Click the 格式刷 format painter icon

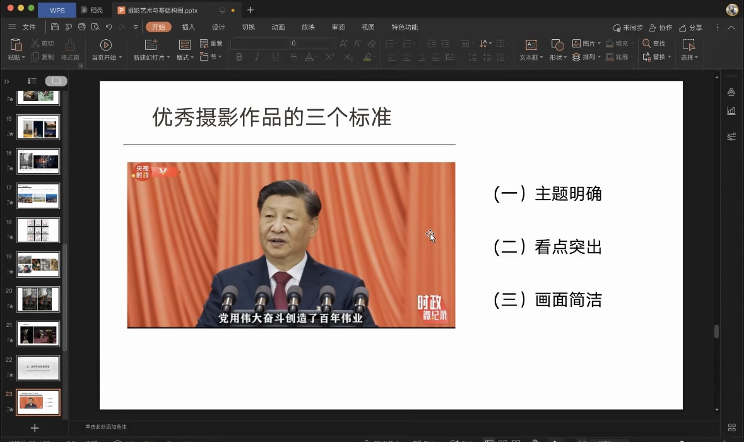click(x=69, y=45)
